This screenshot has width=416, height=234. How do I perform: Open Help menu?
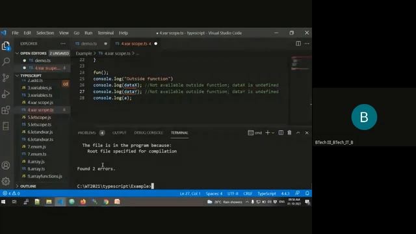(123, 33)
